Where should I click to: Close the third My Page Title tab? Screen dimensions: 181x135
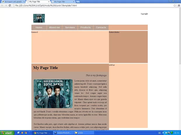[74, 2]
